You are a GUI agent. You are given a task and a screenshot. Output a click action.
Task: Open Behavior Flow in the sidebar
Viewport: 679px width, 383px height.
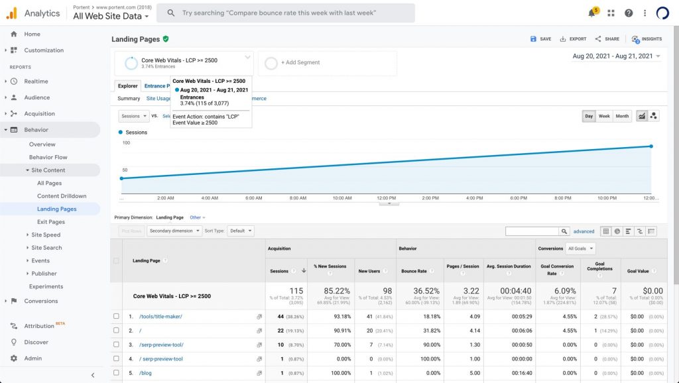coord(48,157)
